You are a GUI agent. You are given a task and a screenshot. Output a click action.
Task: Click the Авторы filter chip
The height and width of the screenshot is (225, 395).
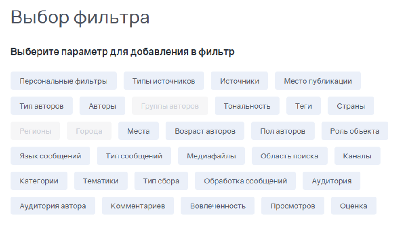pyautogui.click(x=102, y=106)
